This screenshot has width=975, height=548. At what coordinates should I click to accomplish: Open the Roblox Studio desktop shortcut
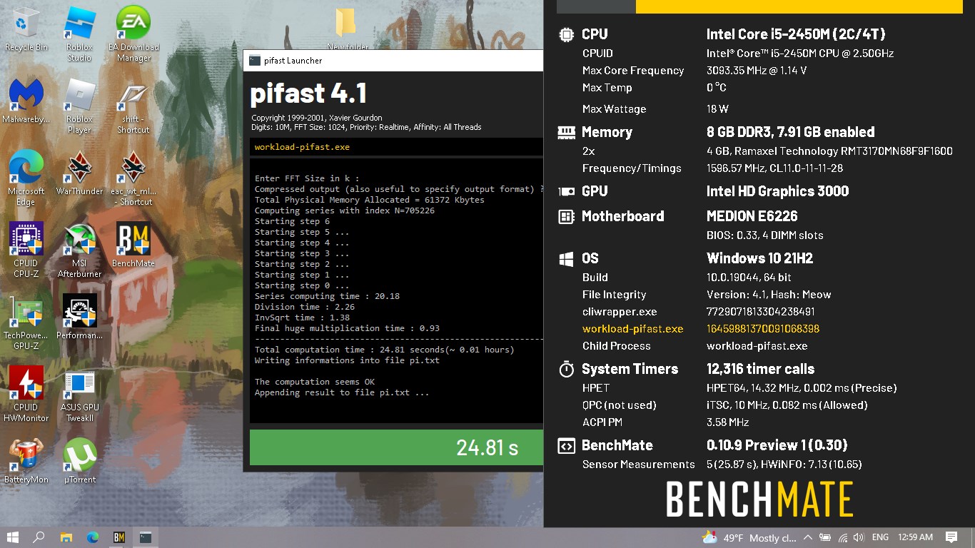79,34
